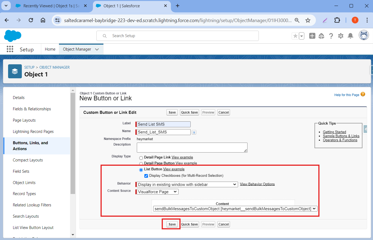Open the favorites list dropdown arrow

click(x=302, y=36)
